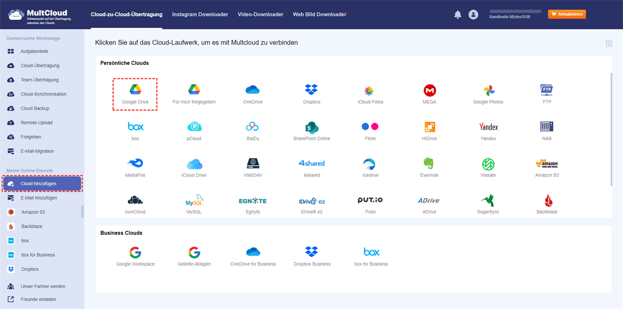
Task: Add Dropbox from the personal clouds grid
Action: click(x=311, y=91)
